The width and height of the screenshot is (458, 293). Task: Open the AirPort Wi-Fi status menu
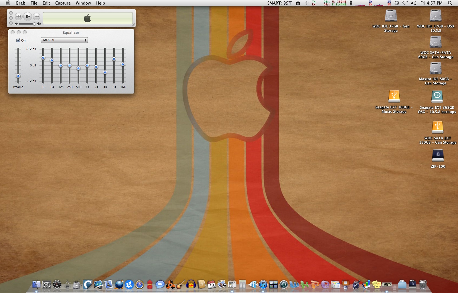(405, 3)
